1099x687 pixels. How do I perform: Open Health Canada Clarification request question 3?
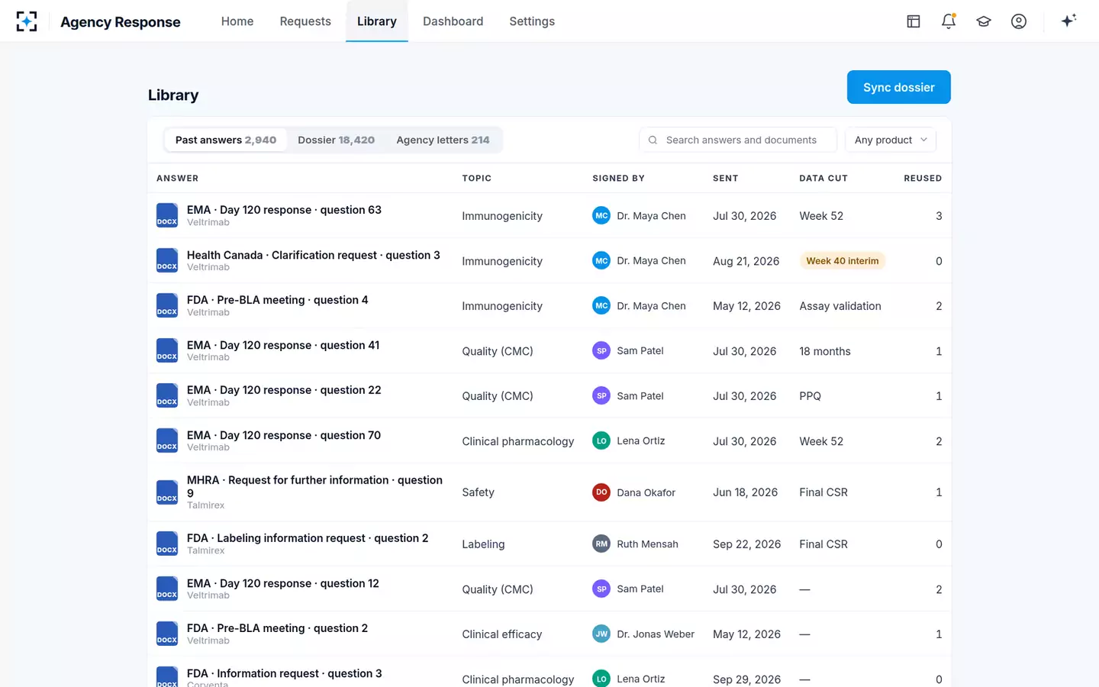click(313, 255)
